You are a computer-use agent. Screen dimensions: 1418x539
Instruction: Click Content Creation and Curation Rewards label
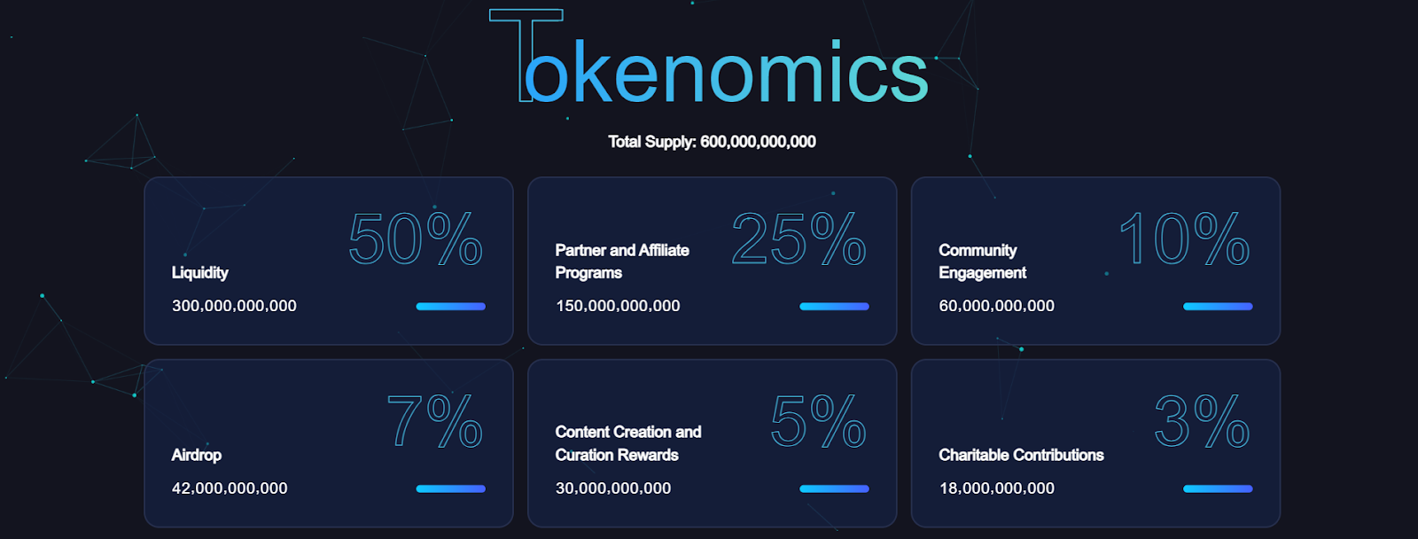[628, 443]
